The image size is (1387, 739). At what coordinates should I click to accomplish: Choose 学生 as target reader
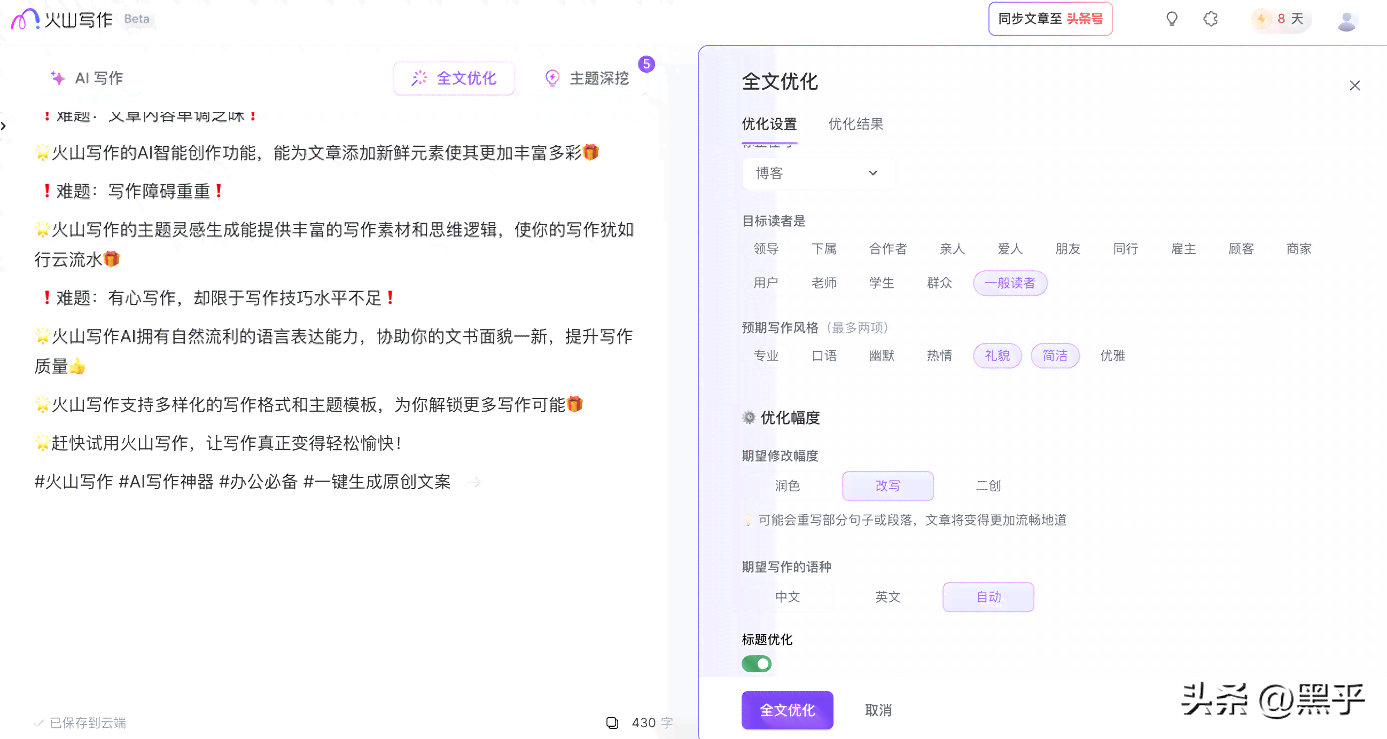tap(882, 283)
